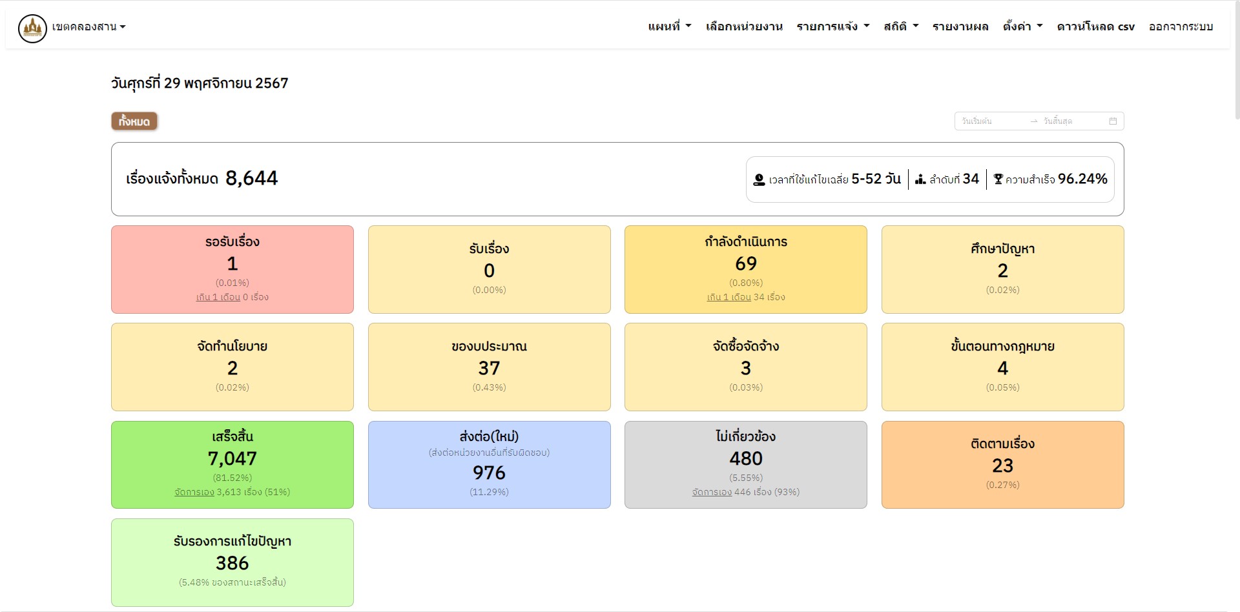
Task: Open the แผนที่ dropdown menu
Action: pos(669,26)
